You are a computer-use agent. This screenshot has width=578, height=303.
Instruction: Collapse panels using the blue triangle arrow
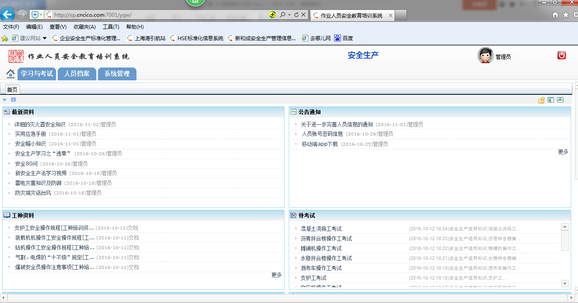tap(5, 100)
